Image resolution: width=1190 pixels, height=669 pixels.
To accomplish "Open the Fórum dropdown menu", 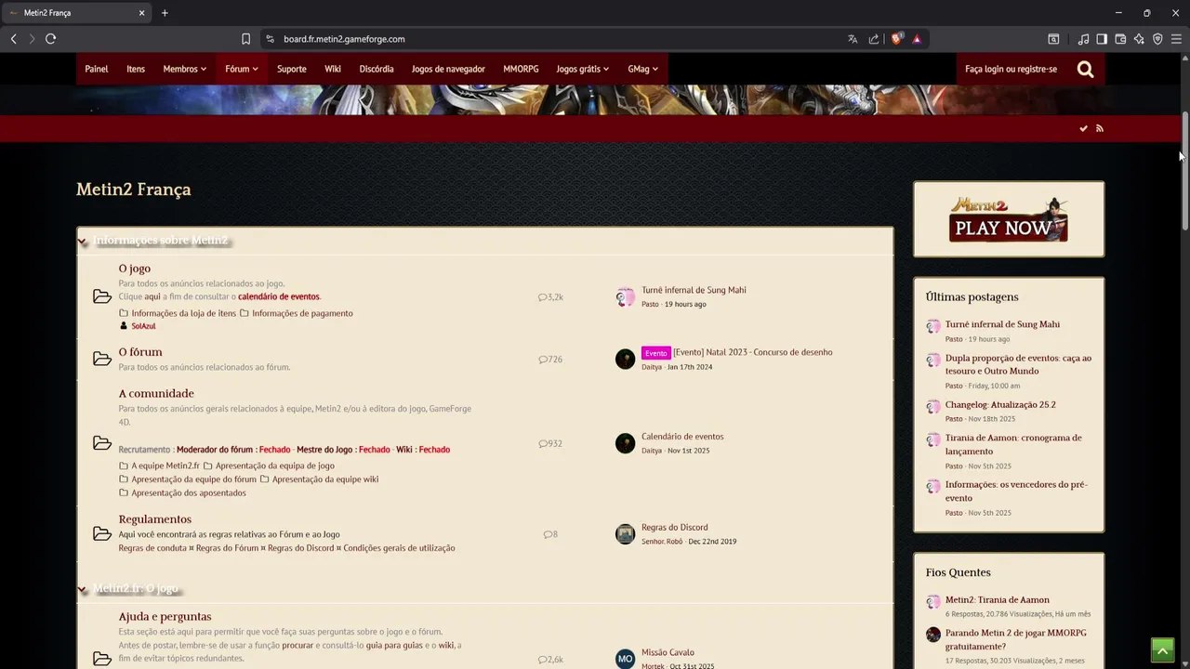I will (x=242, y=69).
